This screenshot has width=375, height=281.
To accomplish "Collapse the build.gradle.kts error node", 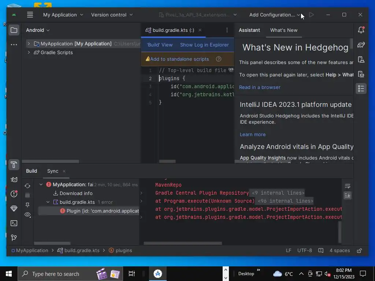I will click(x=48, y=202).
